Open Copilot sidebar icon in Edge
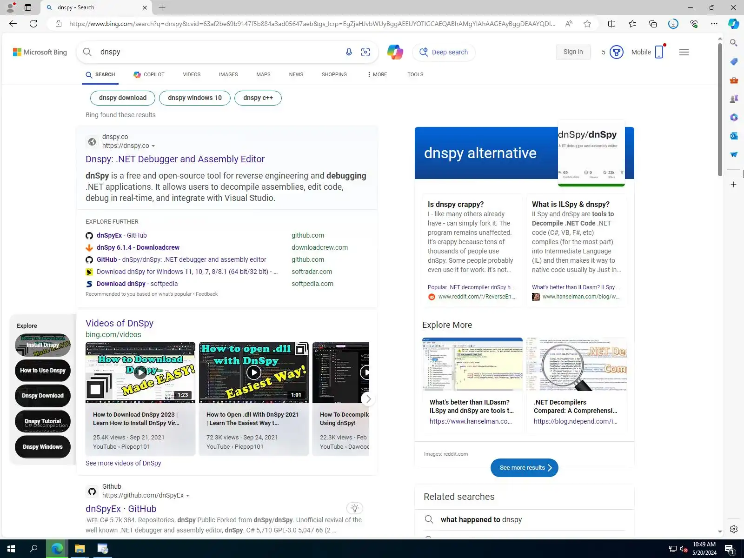This screenshot has width=744, height=558. click(734, 24)
